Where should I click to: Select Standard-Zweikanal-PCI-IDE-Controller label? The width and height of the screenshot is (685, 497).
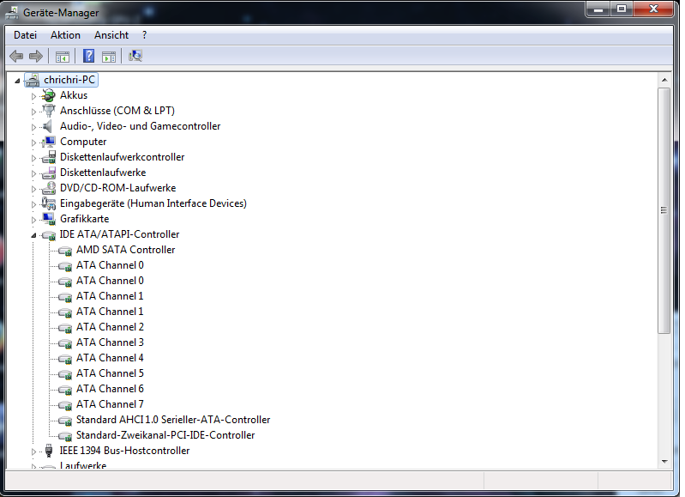pos(165,435)
